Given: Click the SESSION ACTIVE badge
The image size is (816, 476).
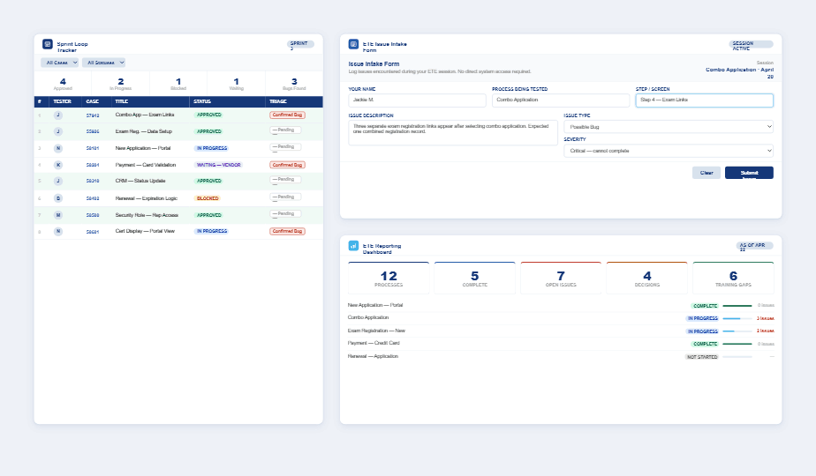Looking at the screenshot, I should pos(751,45).
